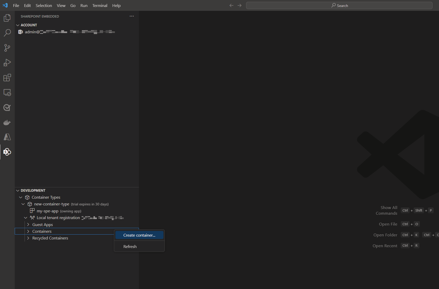Open the Extensions view
Image resolution: width=439 pixels, height=289 pixels.
7,77
